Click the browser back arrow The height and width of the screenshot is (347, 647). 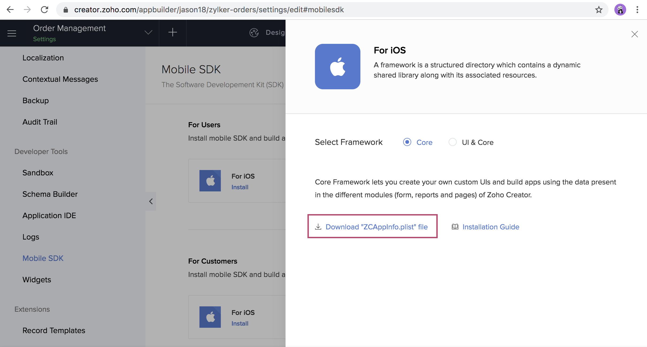pos(10,10)
